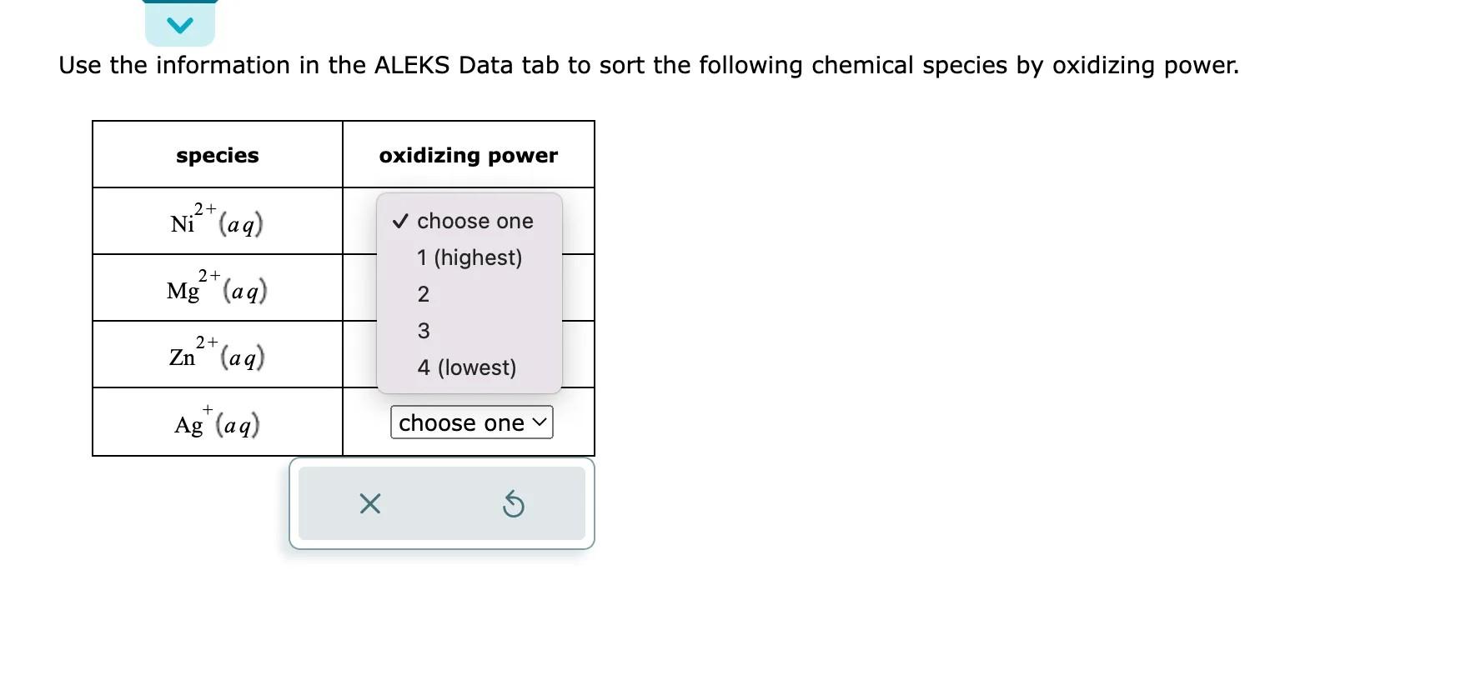Select '4 (lowest)' from the open menu
Image resolution: width=1476 pixels, height=675 pixels.
point(467,367)
